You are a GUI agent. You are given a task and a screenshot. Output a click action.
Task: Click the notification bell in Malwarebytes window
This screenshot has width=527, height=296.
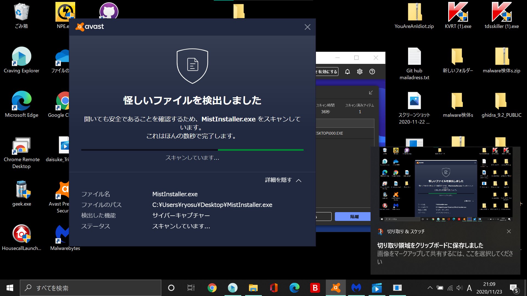coord(347,72)
